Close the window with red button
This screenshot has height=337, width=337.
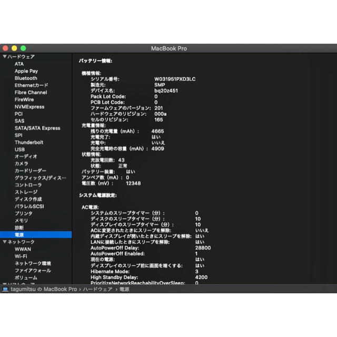click(5, 48)
